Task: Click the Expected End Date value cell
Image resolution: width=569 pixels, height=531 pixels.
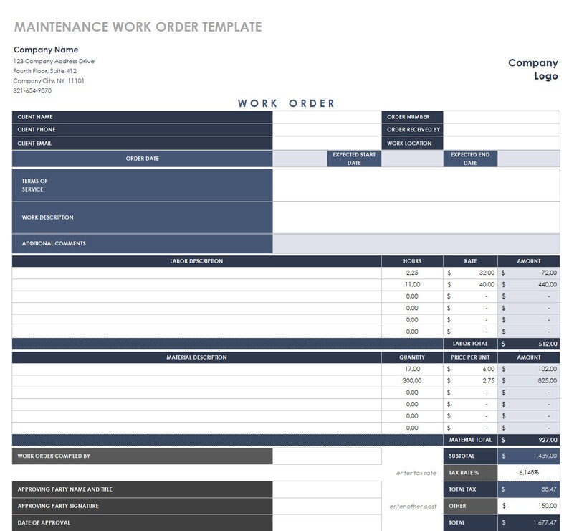Action: pyautogui.click(x=528, y=159)
